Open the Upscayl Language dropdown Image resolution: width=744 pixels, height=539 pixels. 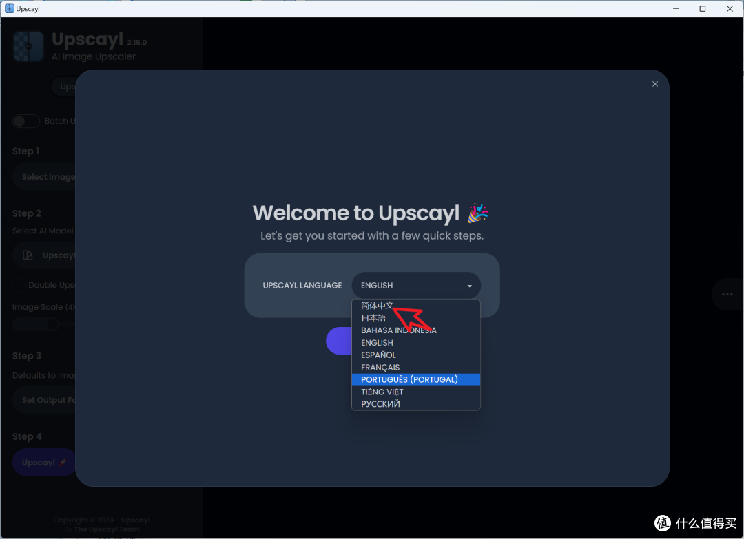[416, 286]
